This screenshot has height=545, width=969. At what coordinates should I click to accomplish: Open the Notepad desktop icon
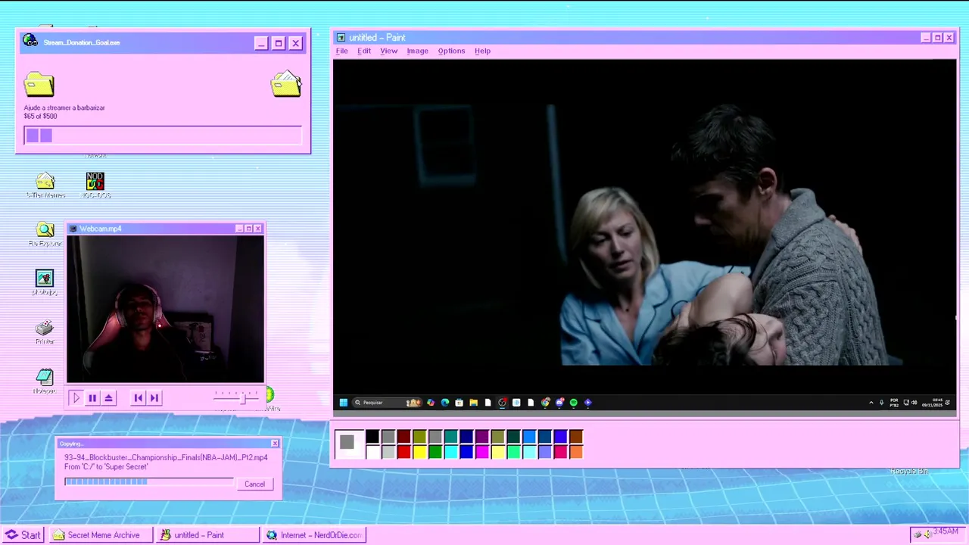[x=45, y=381]
